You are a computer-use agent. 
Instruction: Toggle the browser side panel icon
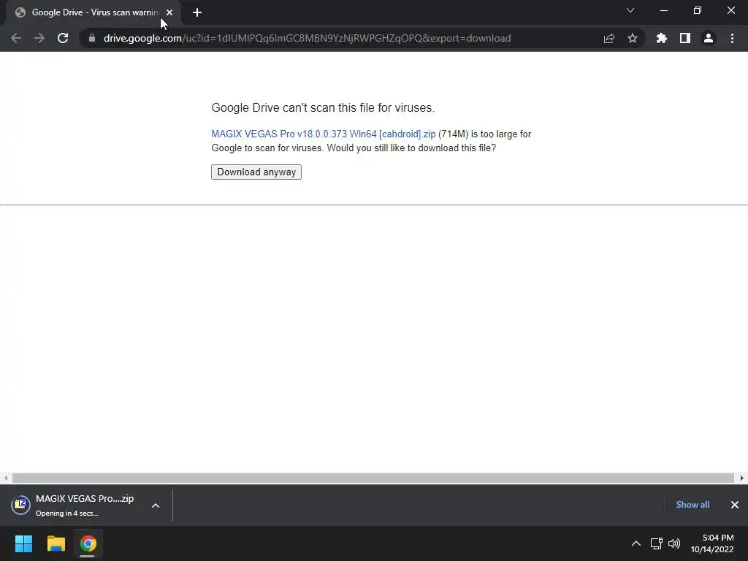(x=685, y=38)
